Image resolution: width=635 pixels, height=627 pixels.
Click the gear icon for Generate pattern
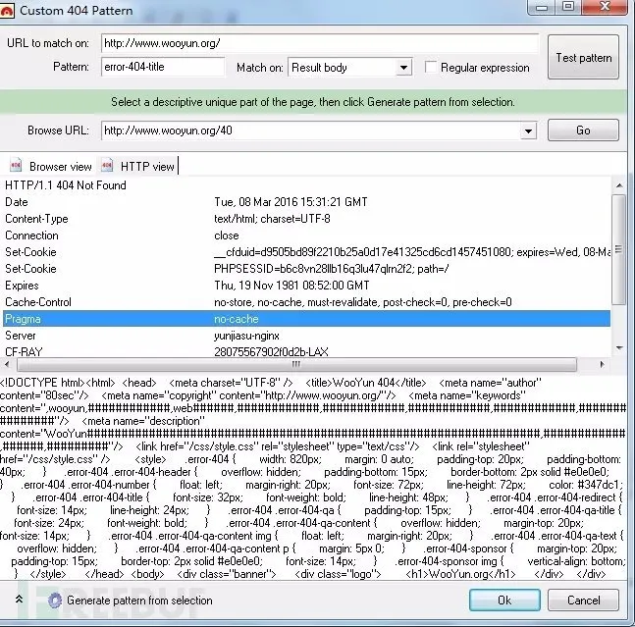tap(55, 601)
